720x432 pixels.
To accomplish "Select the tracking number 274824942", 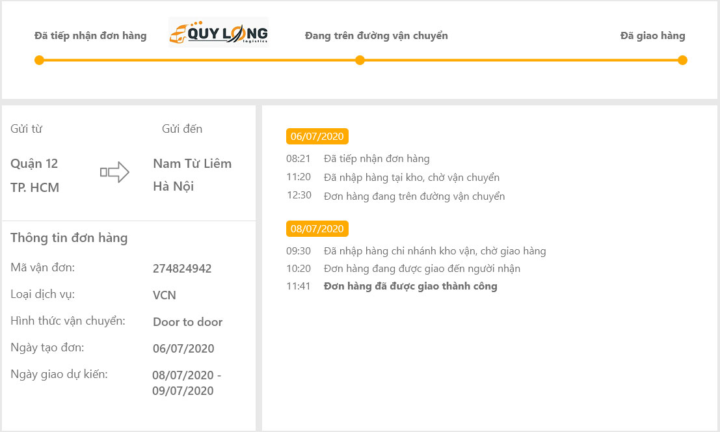I will (182, 269).
